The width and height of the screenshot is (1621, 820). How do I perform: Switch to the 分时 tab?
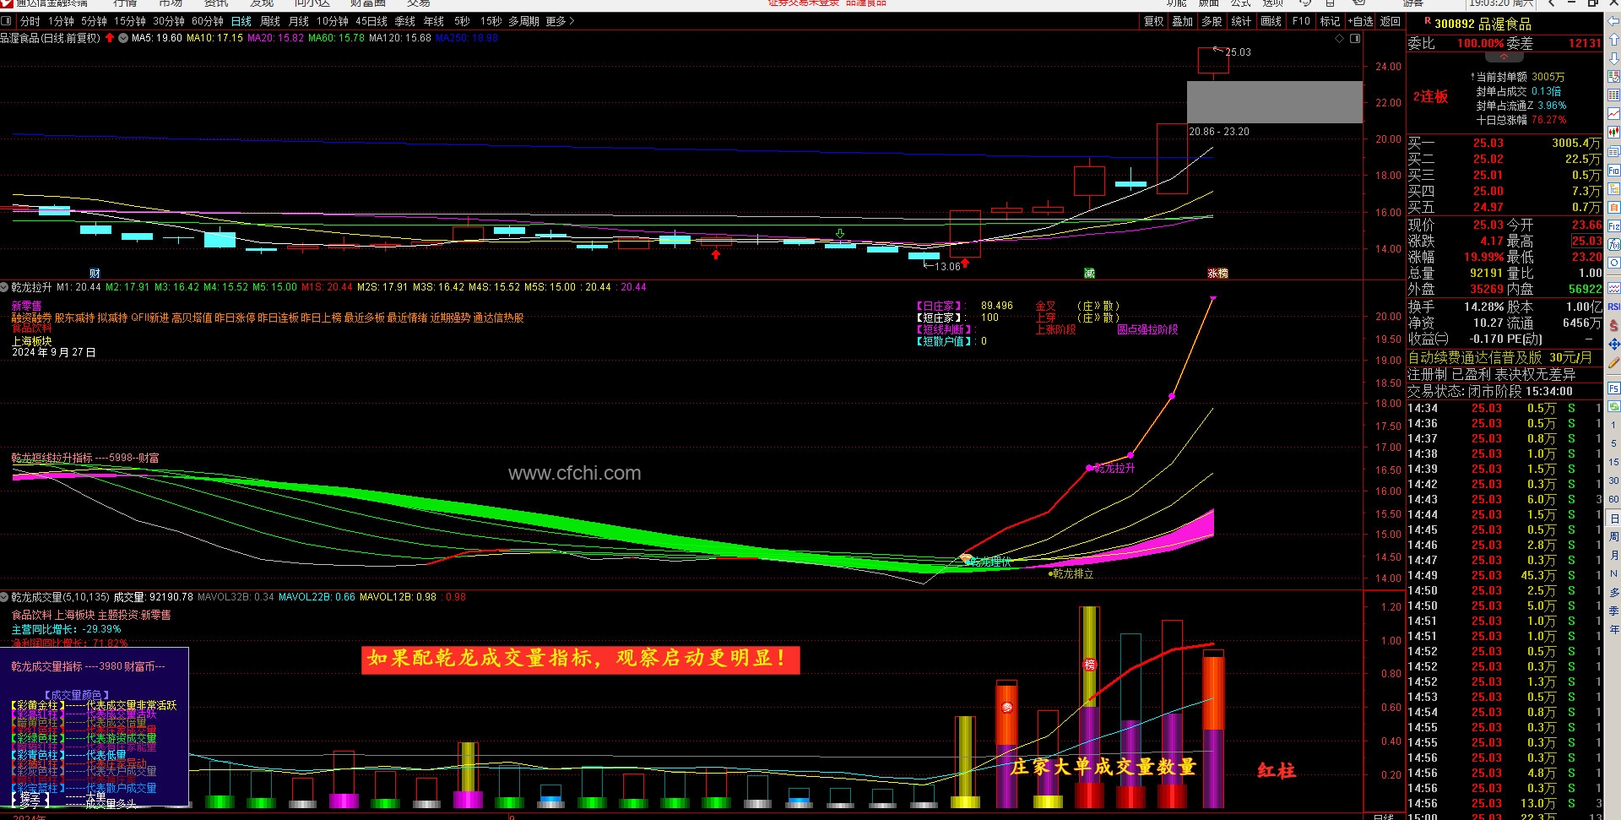point(30,21)
